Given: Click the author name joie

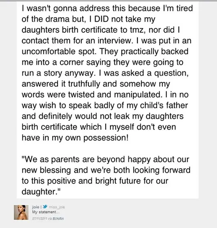Looking at the screenshot, I should (x=35, y=207).
